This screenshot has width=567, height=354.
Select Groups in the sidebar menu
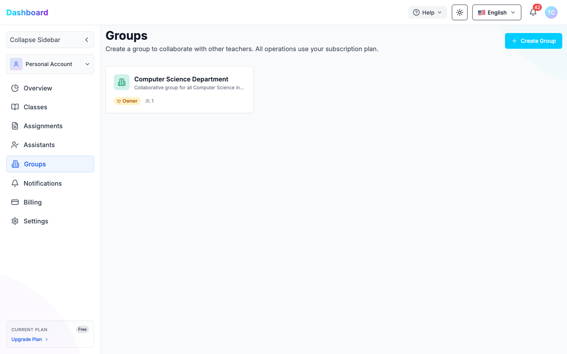point(35,164)
